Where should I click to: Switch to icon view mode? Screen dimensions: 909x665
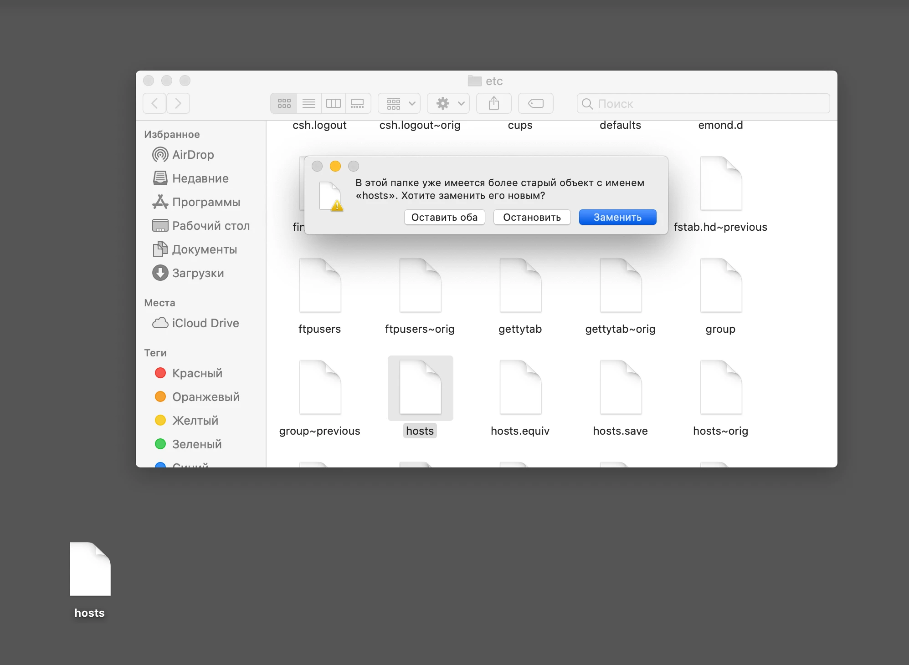284,104
